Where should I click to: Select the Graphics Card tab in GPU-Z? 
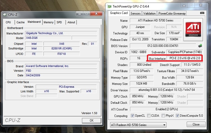[119, 13]
